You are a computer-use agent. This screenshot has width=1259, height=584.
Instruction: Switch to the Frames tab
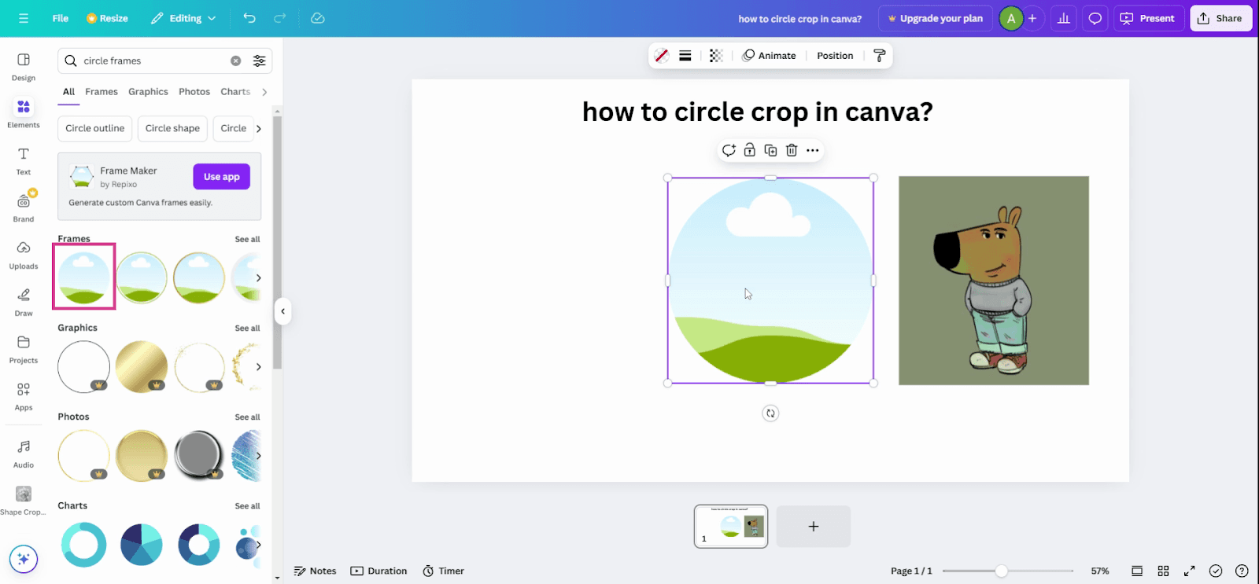tap(102, 92)
